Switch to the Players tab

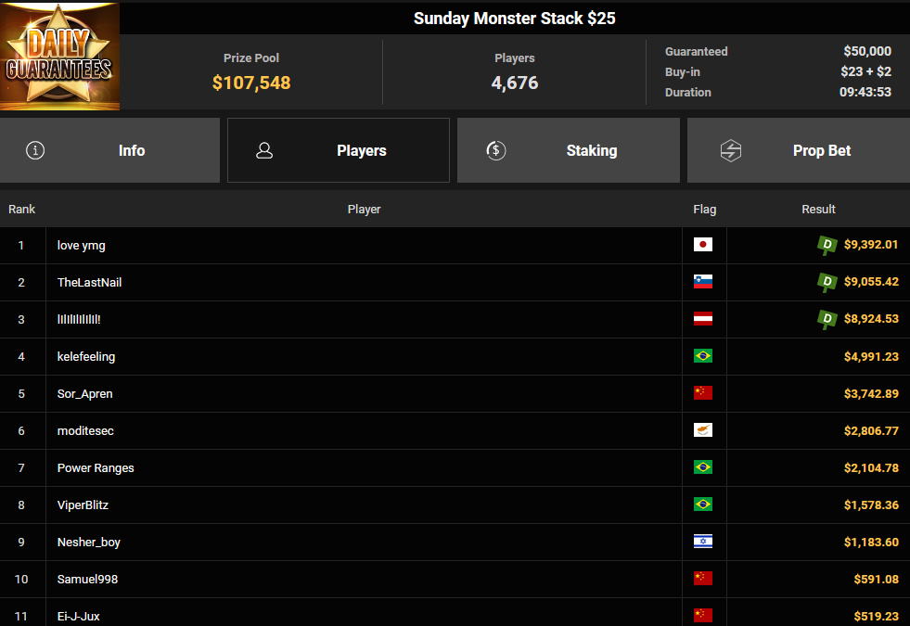click(x=339, y=150)
